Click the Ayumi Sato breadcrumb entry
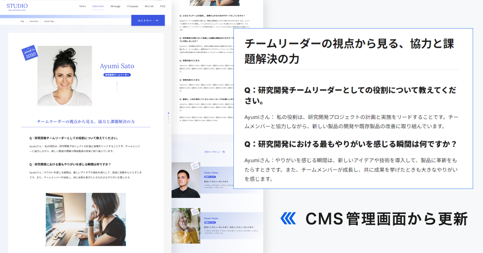The height and width of the screenshot is (253, 483). click(49, 21)
